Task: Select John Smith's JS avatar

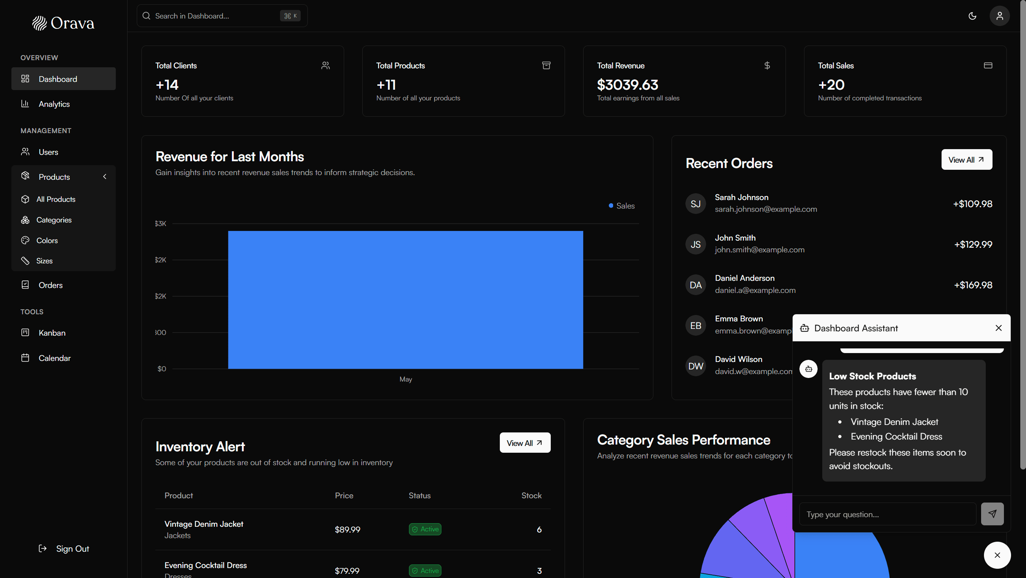Action: 695,244
